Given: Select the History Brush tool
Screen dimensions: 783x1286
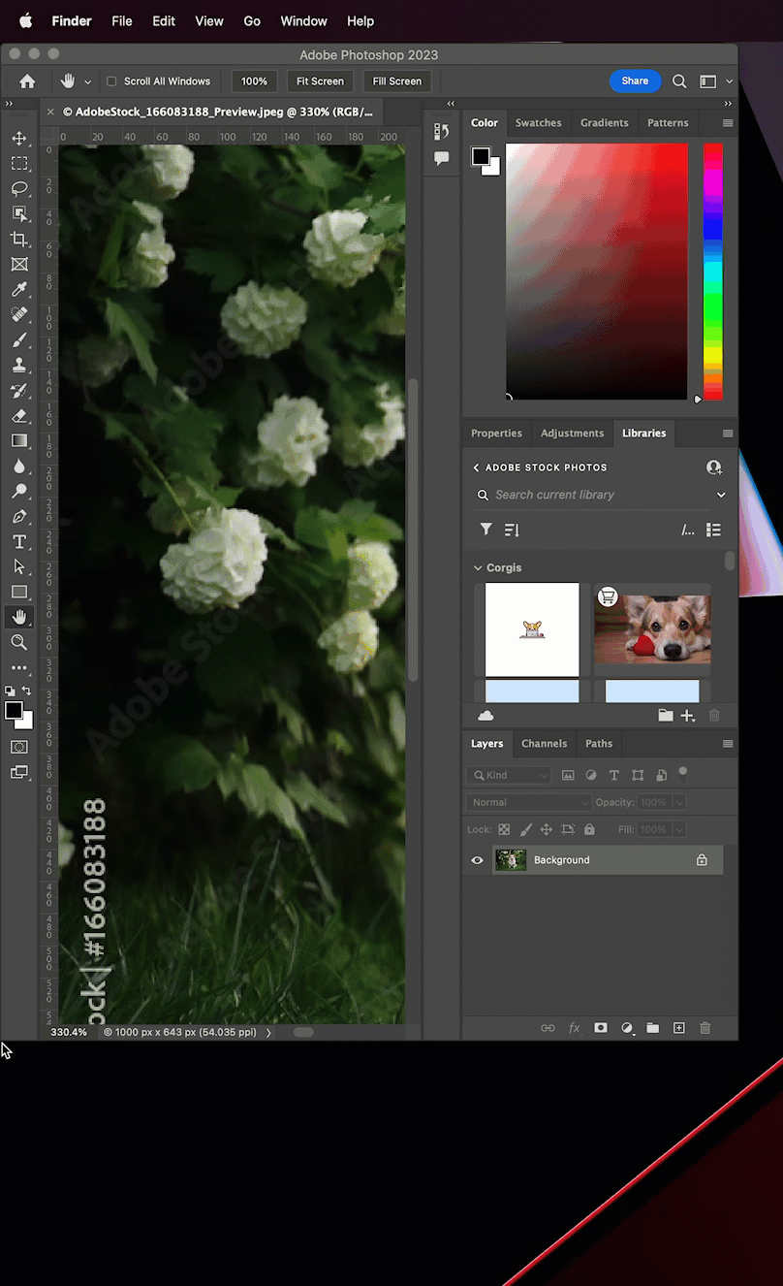Looking at the screenshot, I should pos(19,391).
